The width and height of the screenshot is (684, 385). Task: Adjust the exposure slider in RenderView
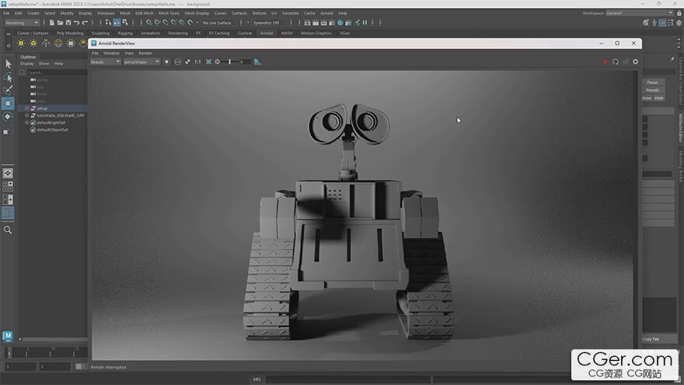229,62
